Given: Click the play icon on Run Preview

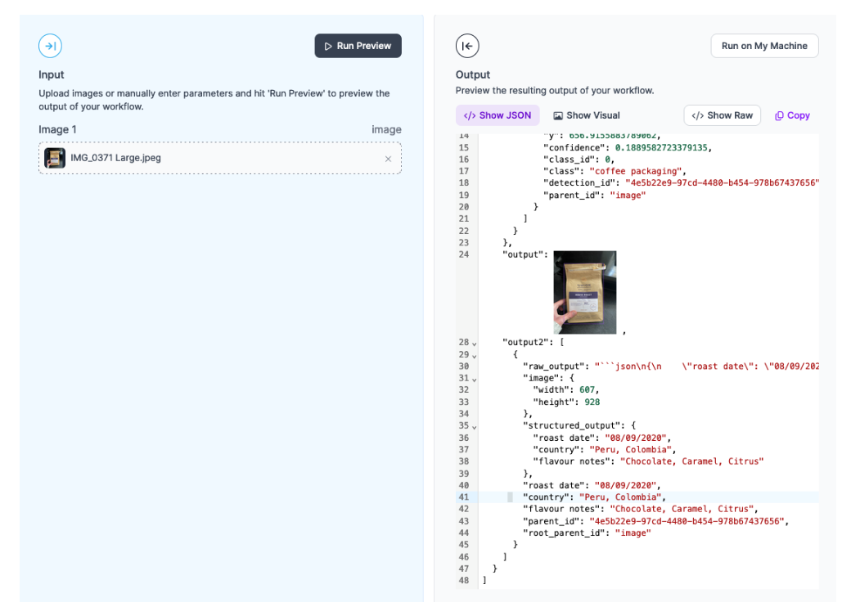Looking at the screenshot, I should [x=328, y=47].
